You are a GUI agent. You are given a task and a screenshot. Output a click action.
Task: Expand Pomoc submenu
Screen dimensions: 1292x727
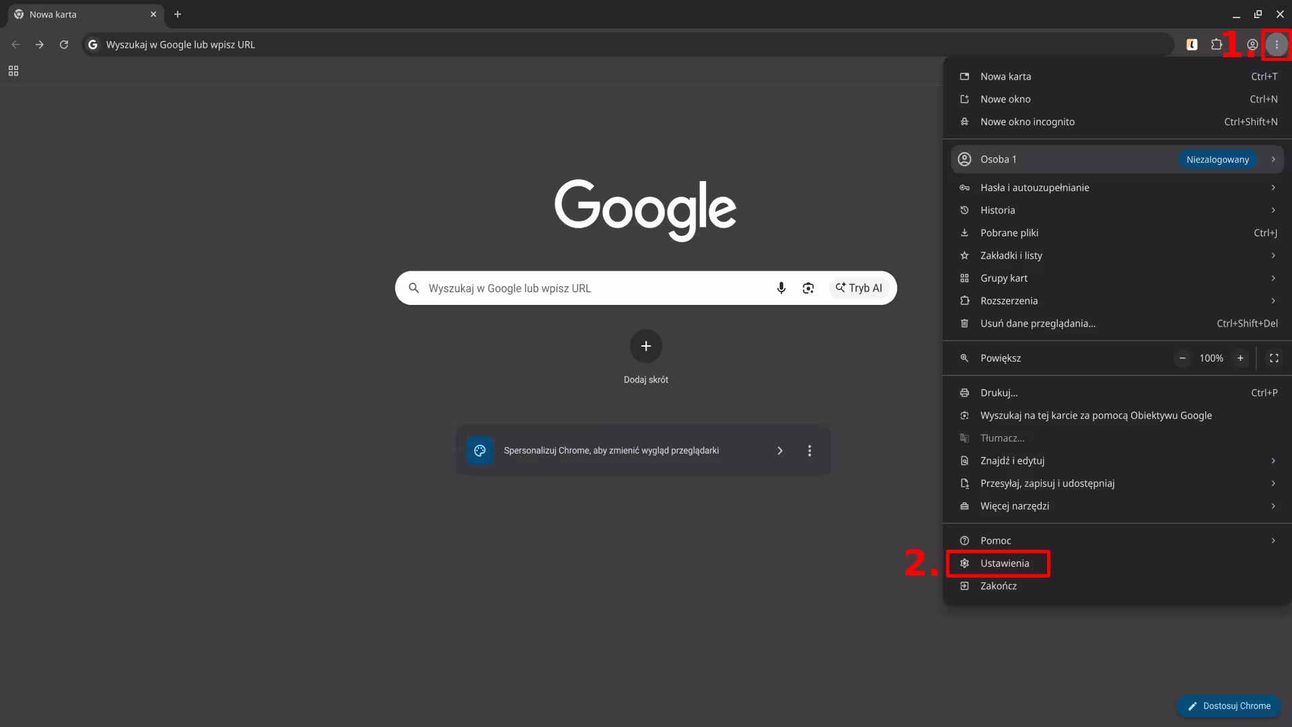(x=1117, y=541)
